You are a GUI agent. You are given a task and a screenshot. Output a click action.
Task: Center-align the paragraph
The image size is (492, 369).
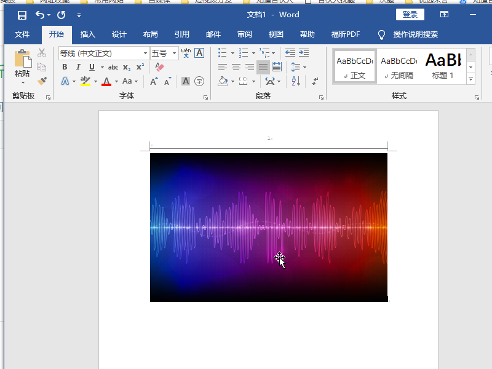click(x=236, y=67)
